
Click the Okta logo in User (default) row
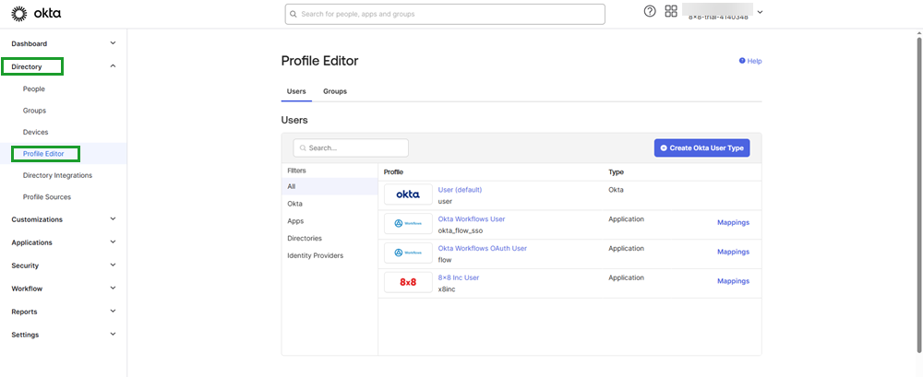tap(408, 194)
